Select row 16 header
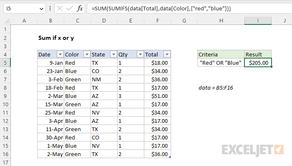The image size is (292, 166). [x=5, y=154]
